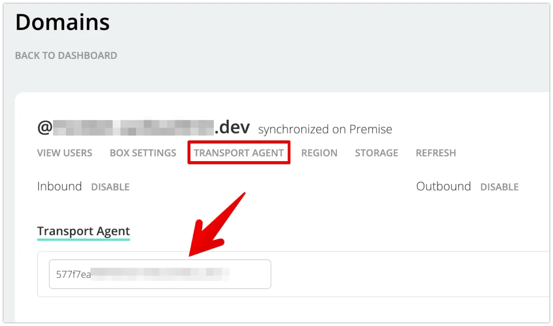Click the @ symbol before the domain
The height and width of the screenshot is (326, 553).
coord(45,128)
